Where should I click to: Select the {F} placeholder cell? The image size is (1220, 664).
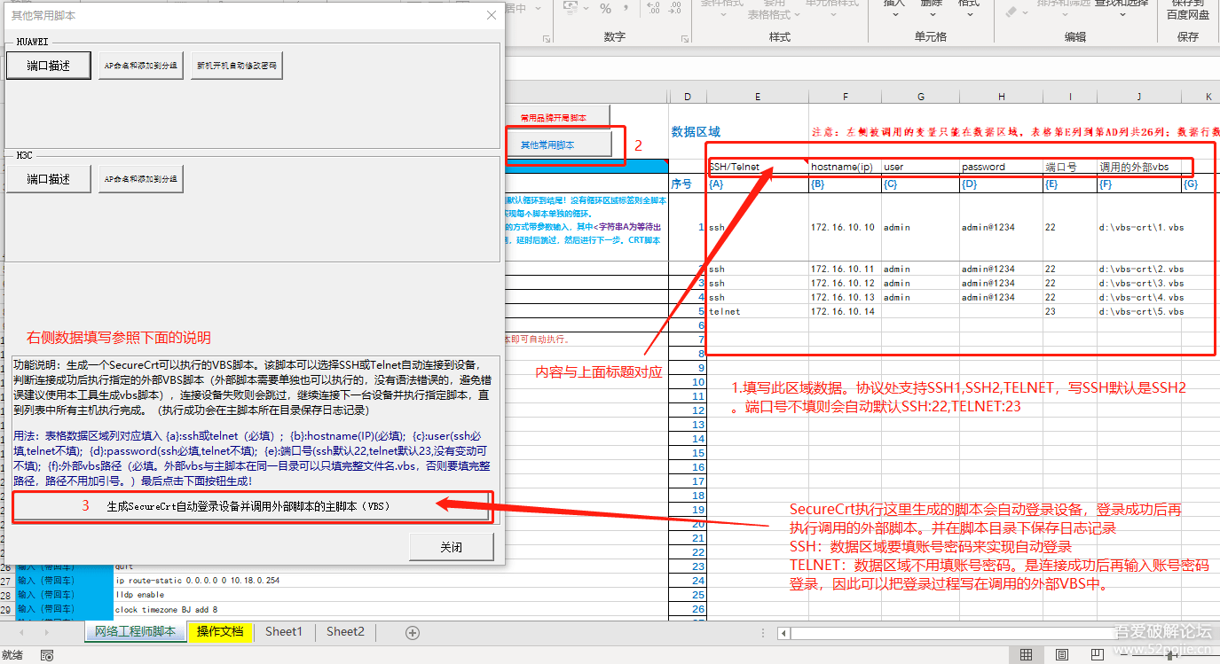[1138, 184]
